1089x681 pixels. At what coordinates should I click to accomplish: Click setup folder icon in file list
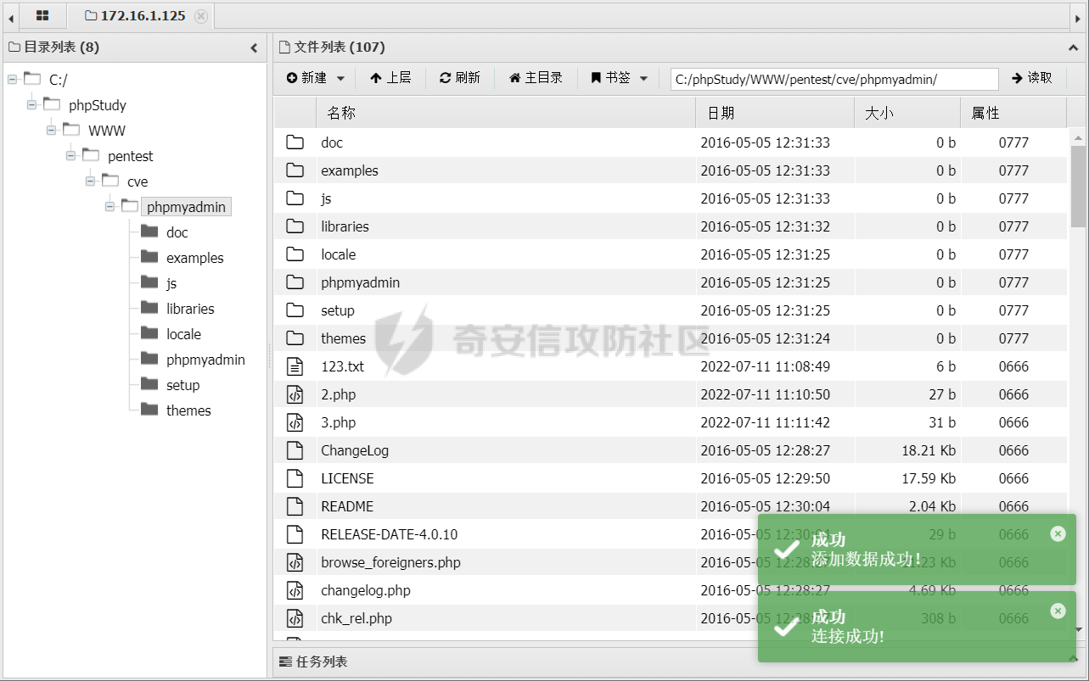[295, 310]
